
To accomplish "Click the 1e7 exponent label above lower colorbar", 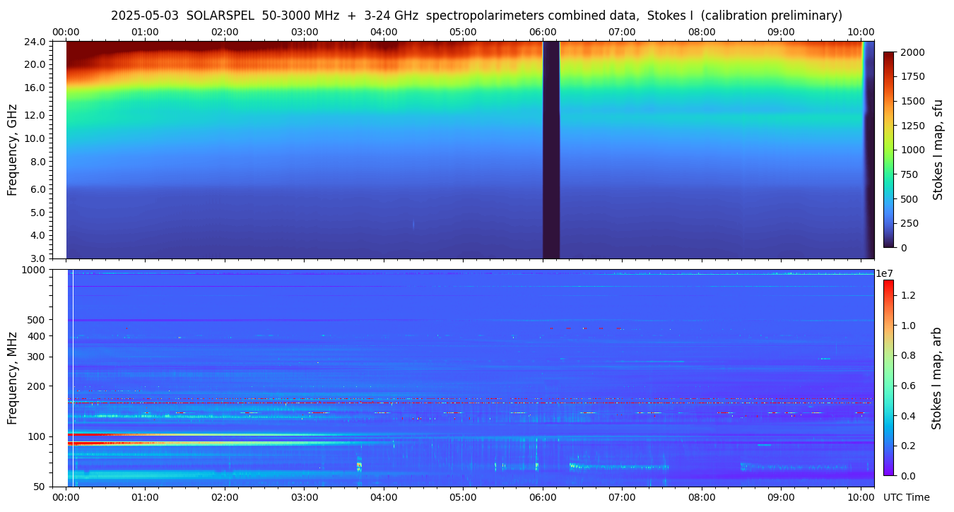I will tap(886, 273).
